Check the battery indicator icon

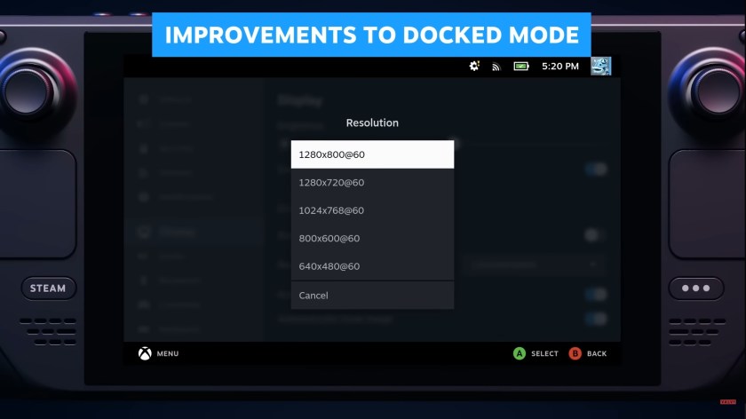tap(521, 66)
